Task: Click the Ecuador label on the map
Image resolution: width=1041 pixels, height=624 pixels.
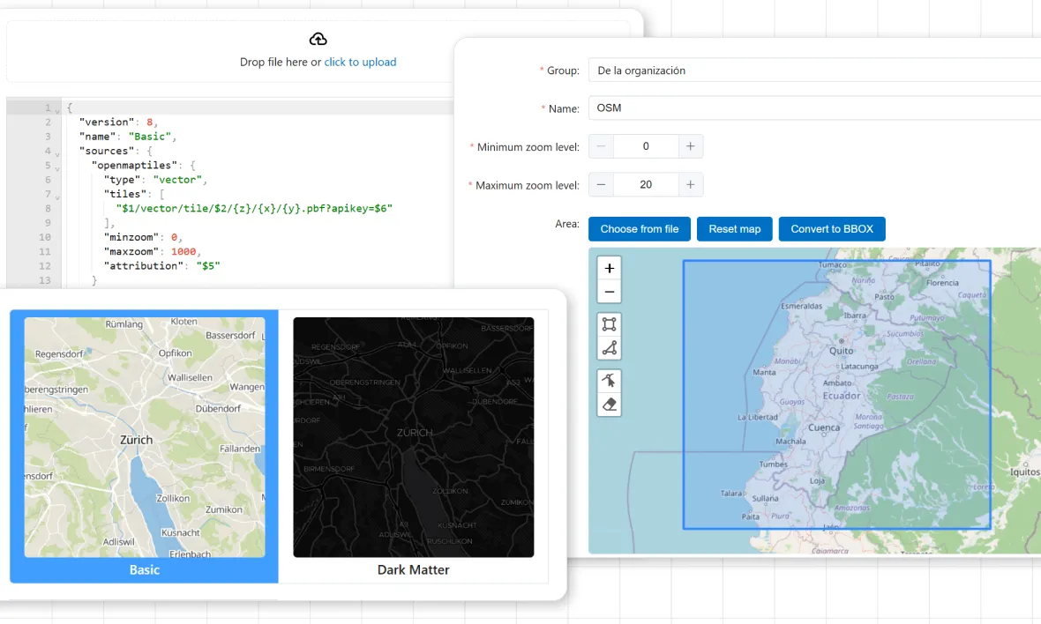Action: 842,396
